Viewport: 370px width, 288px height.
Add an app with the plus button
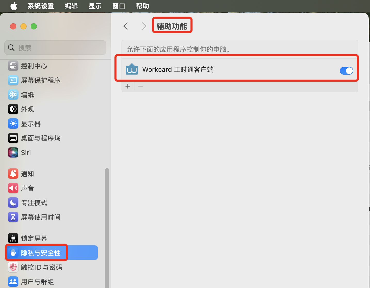pyautogui.click(x=128, y=86)
